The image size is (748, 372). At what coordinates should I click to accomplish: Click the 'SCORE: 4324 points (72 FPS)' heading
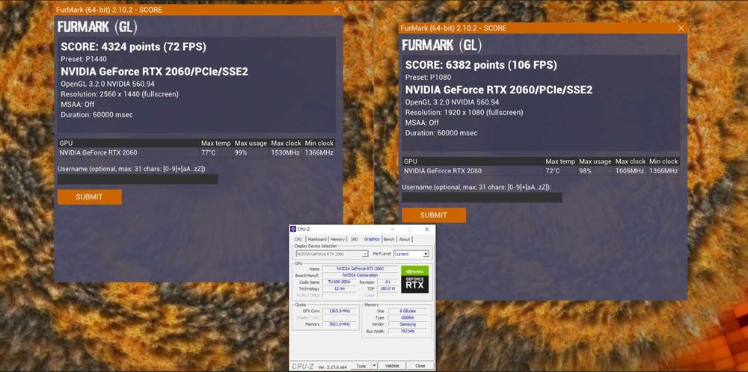click(x=133, y=46)
